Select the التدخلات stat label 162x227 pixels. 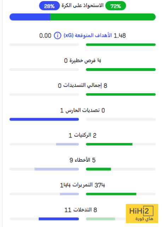[x=82, y=210]
